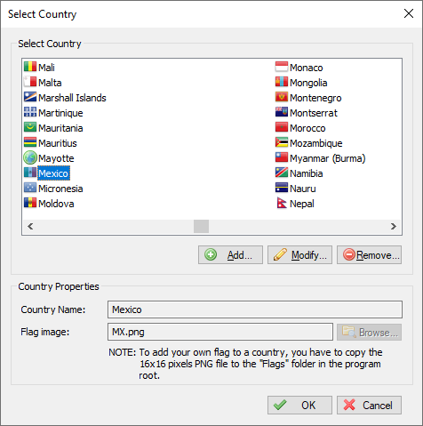Confirm selection with the OK button
The image size is (423, 426).
pyautogui.click(x=299, y=405)
